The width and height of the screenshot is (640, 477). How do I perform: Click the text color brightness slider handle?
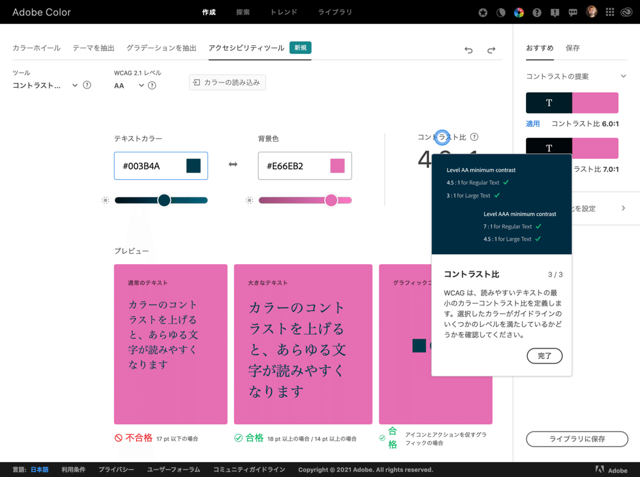click(164, 200)
